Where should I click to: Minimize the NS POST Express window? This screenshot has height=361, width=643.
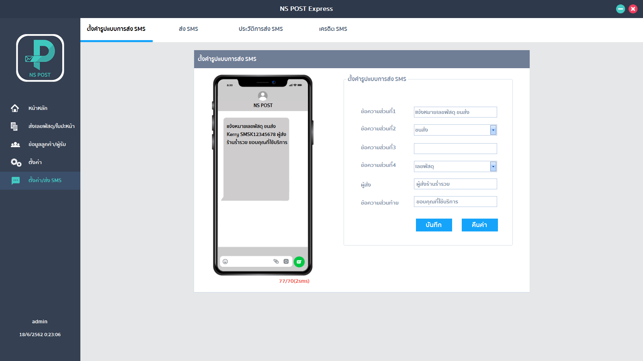(620, 9)
